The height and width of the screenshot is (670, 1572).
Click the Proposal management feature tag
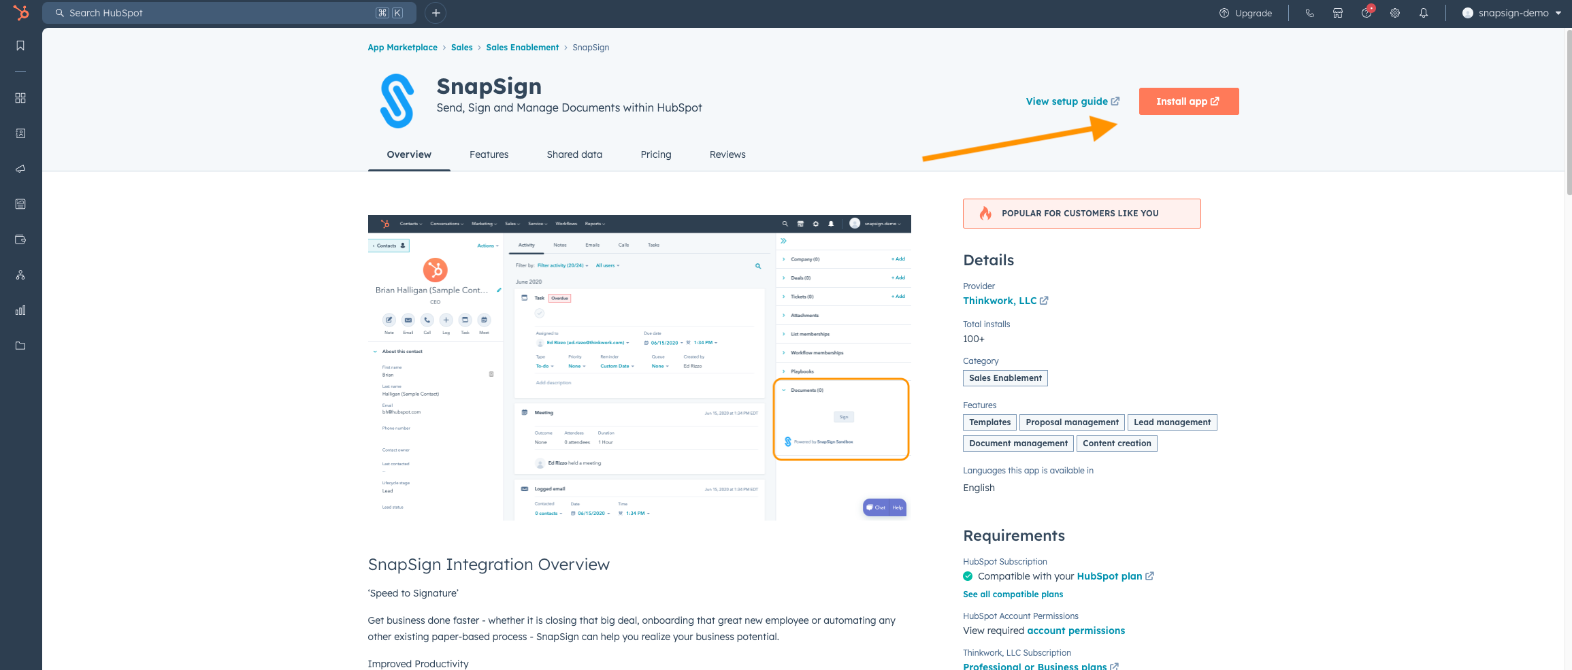(x=1072, y=422)
